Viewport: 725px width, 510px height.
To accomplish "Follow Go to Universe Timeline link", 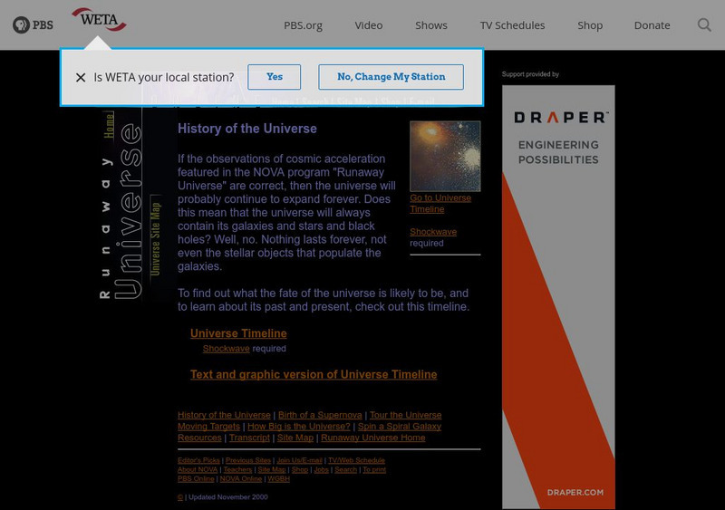I will pyautogui.click(x=440, y=204).
